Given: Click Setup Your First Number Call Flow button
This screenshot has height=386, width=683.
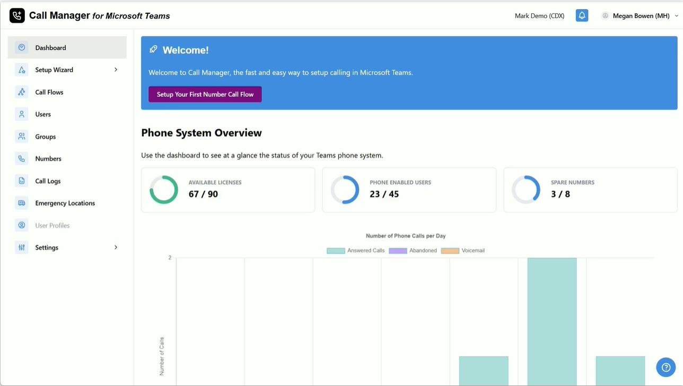Looking at the screenshot, I should 205,94.
